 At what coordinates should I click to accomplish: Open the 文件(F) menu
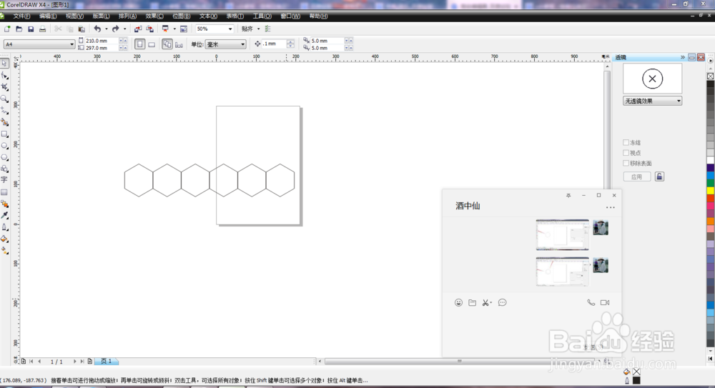click(21, 16)
